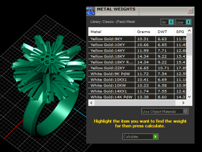Click the 11.99 grams value
Screen dimensions: 202x152
[143, 51]
